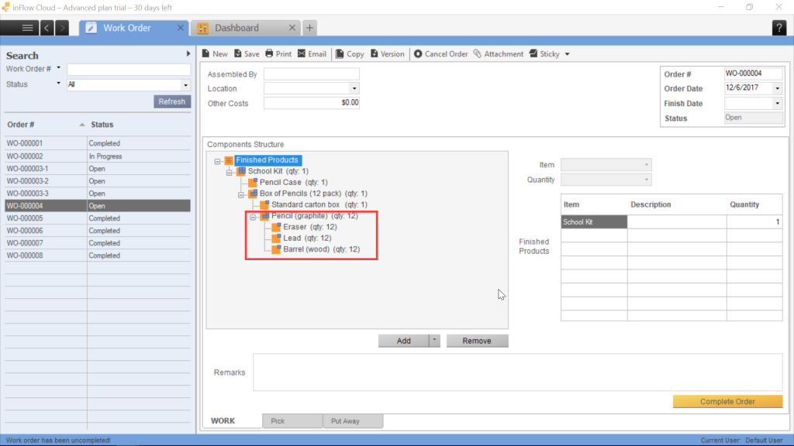The height and width of the screenshot is (446, 794).
Task: Collapse the Finished Products tree node
Action: (x=217, y=161)
